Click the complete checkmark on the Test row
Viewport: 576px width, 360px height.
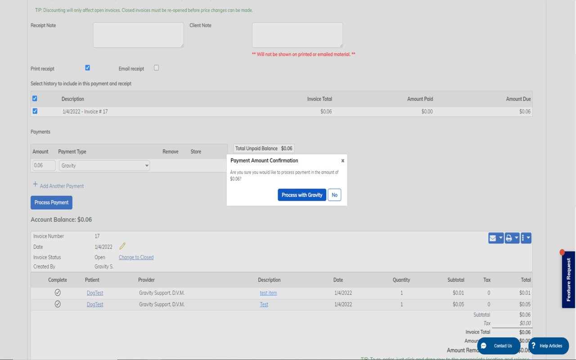pos(58,304)
